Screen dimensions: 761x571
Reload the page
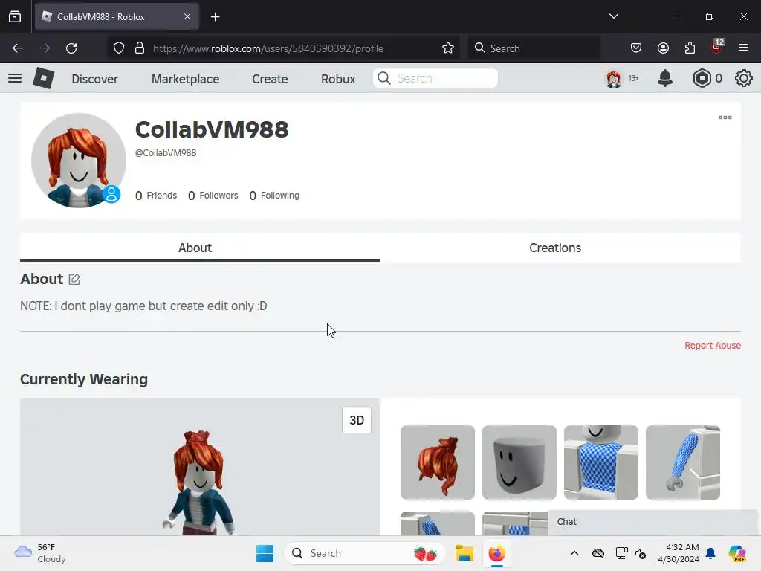[71, 48]
